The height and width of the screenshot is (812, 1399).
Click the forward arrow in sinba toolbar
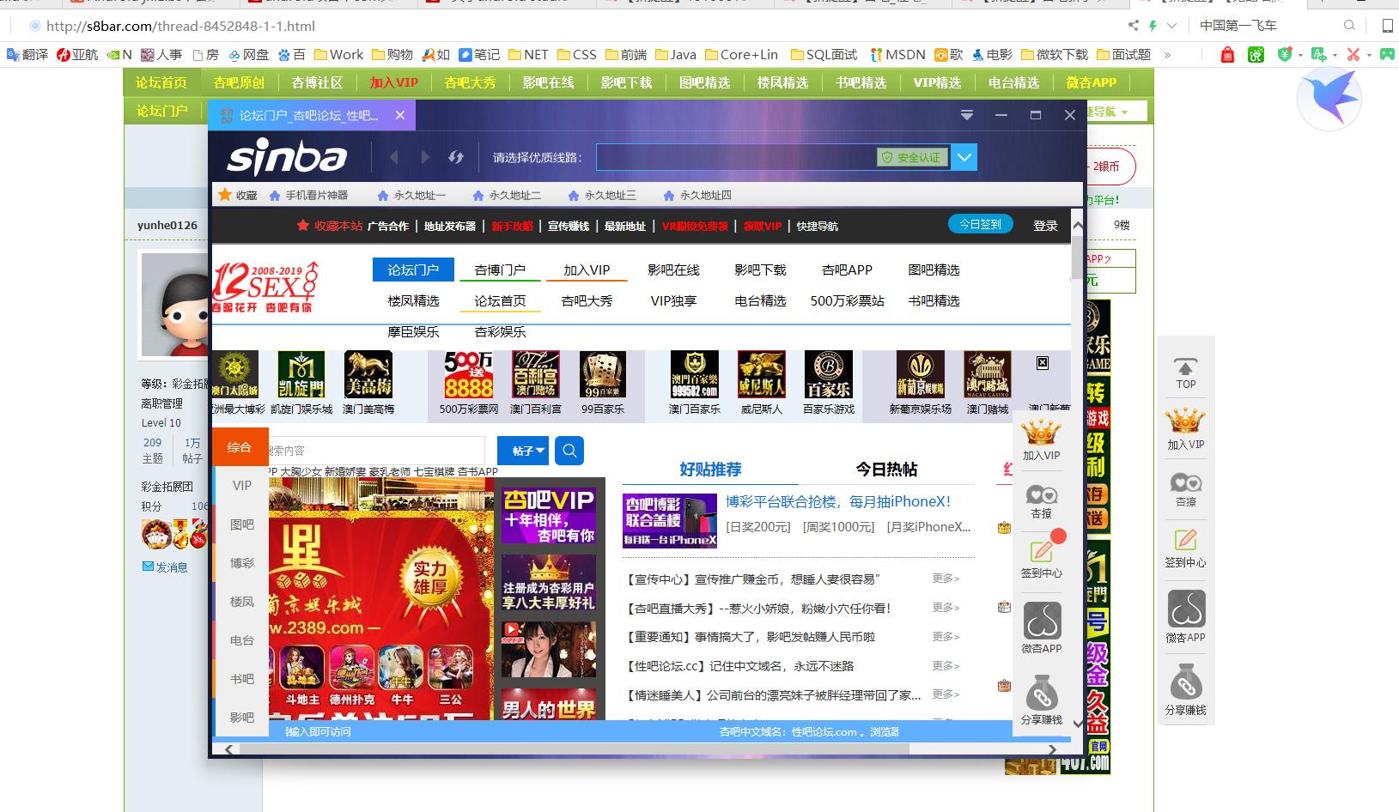pyautogui.click(x=425, y=157)
